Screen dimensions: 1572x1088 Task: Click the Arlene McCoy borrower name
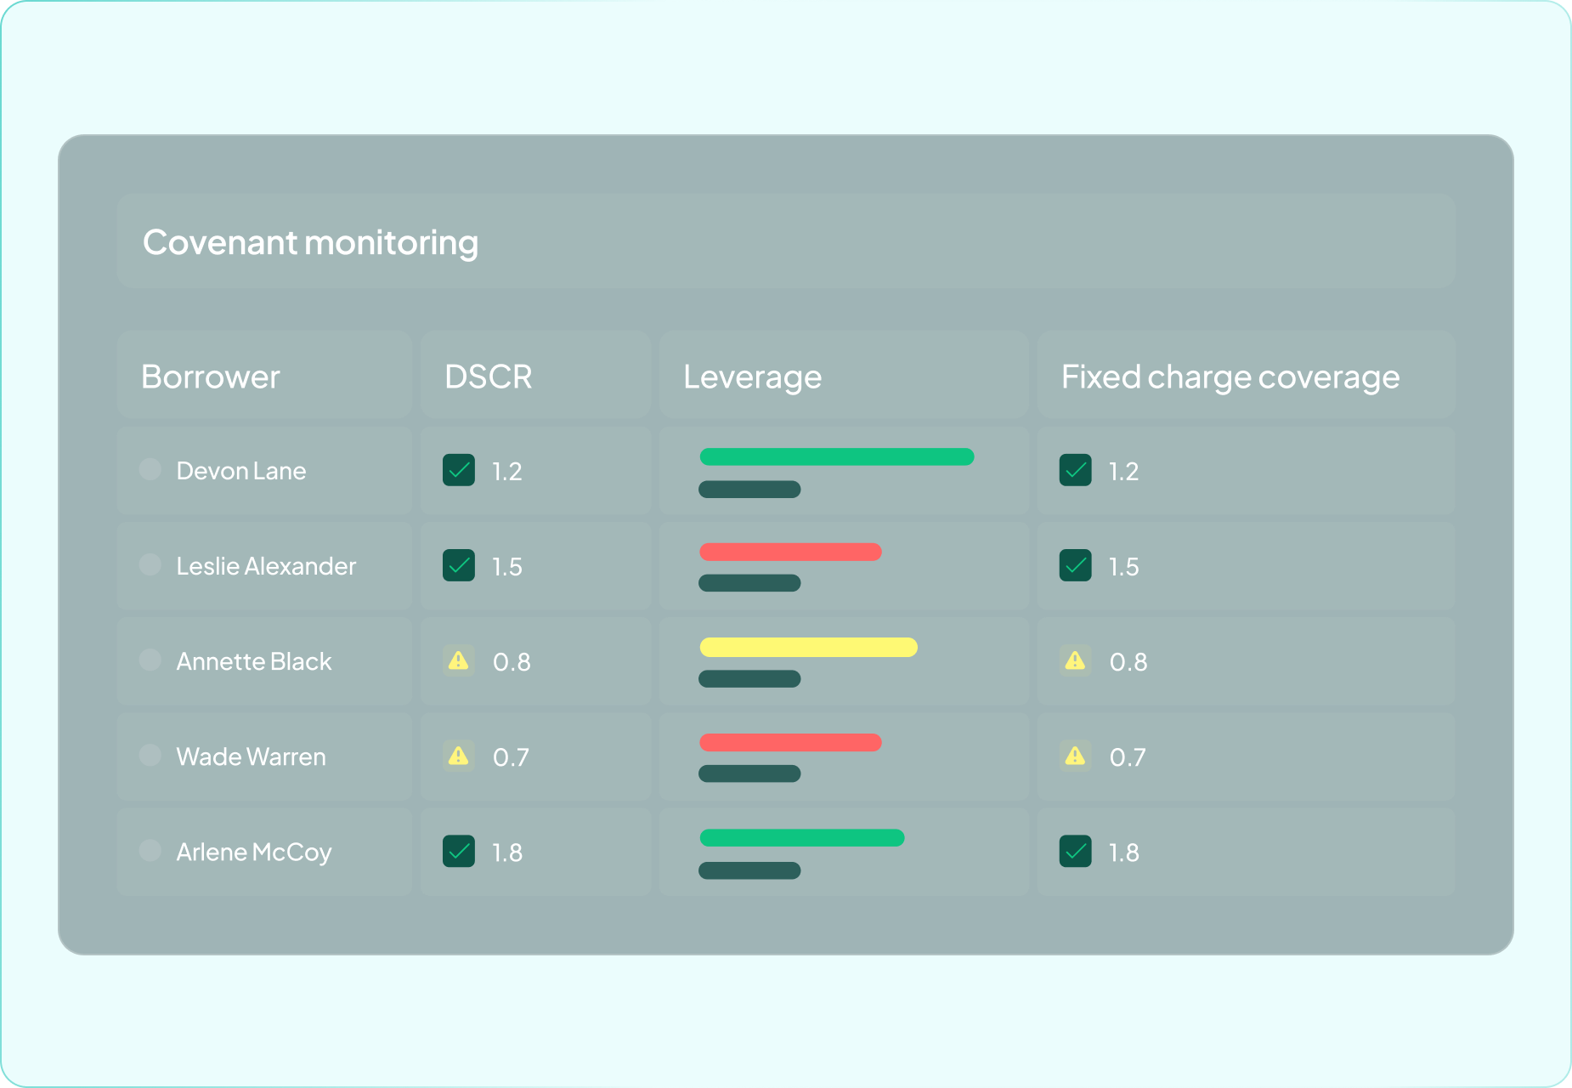tap(254, 852)
